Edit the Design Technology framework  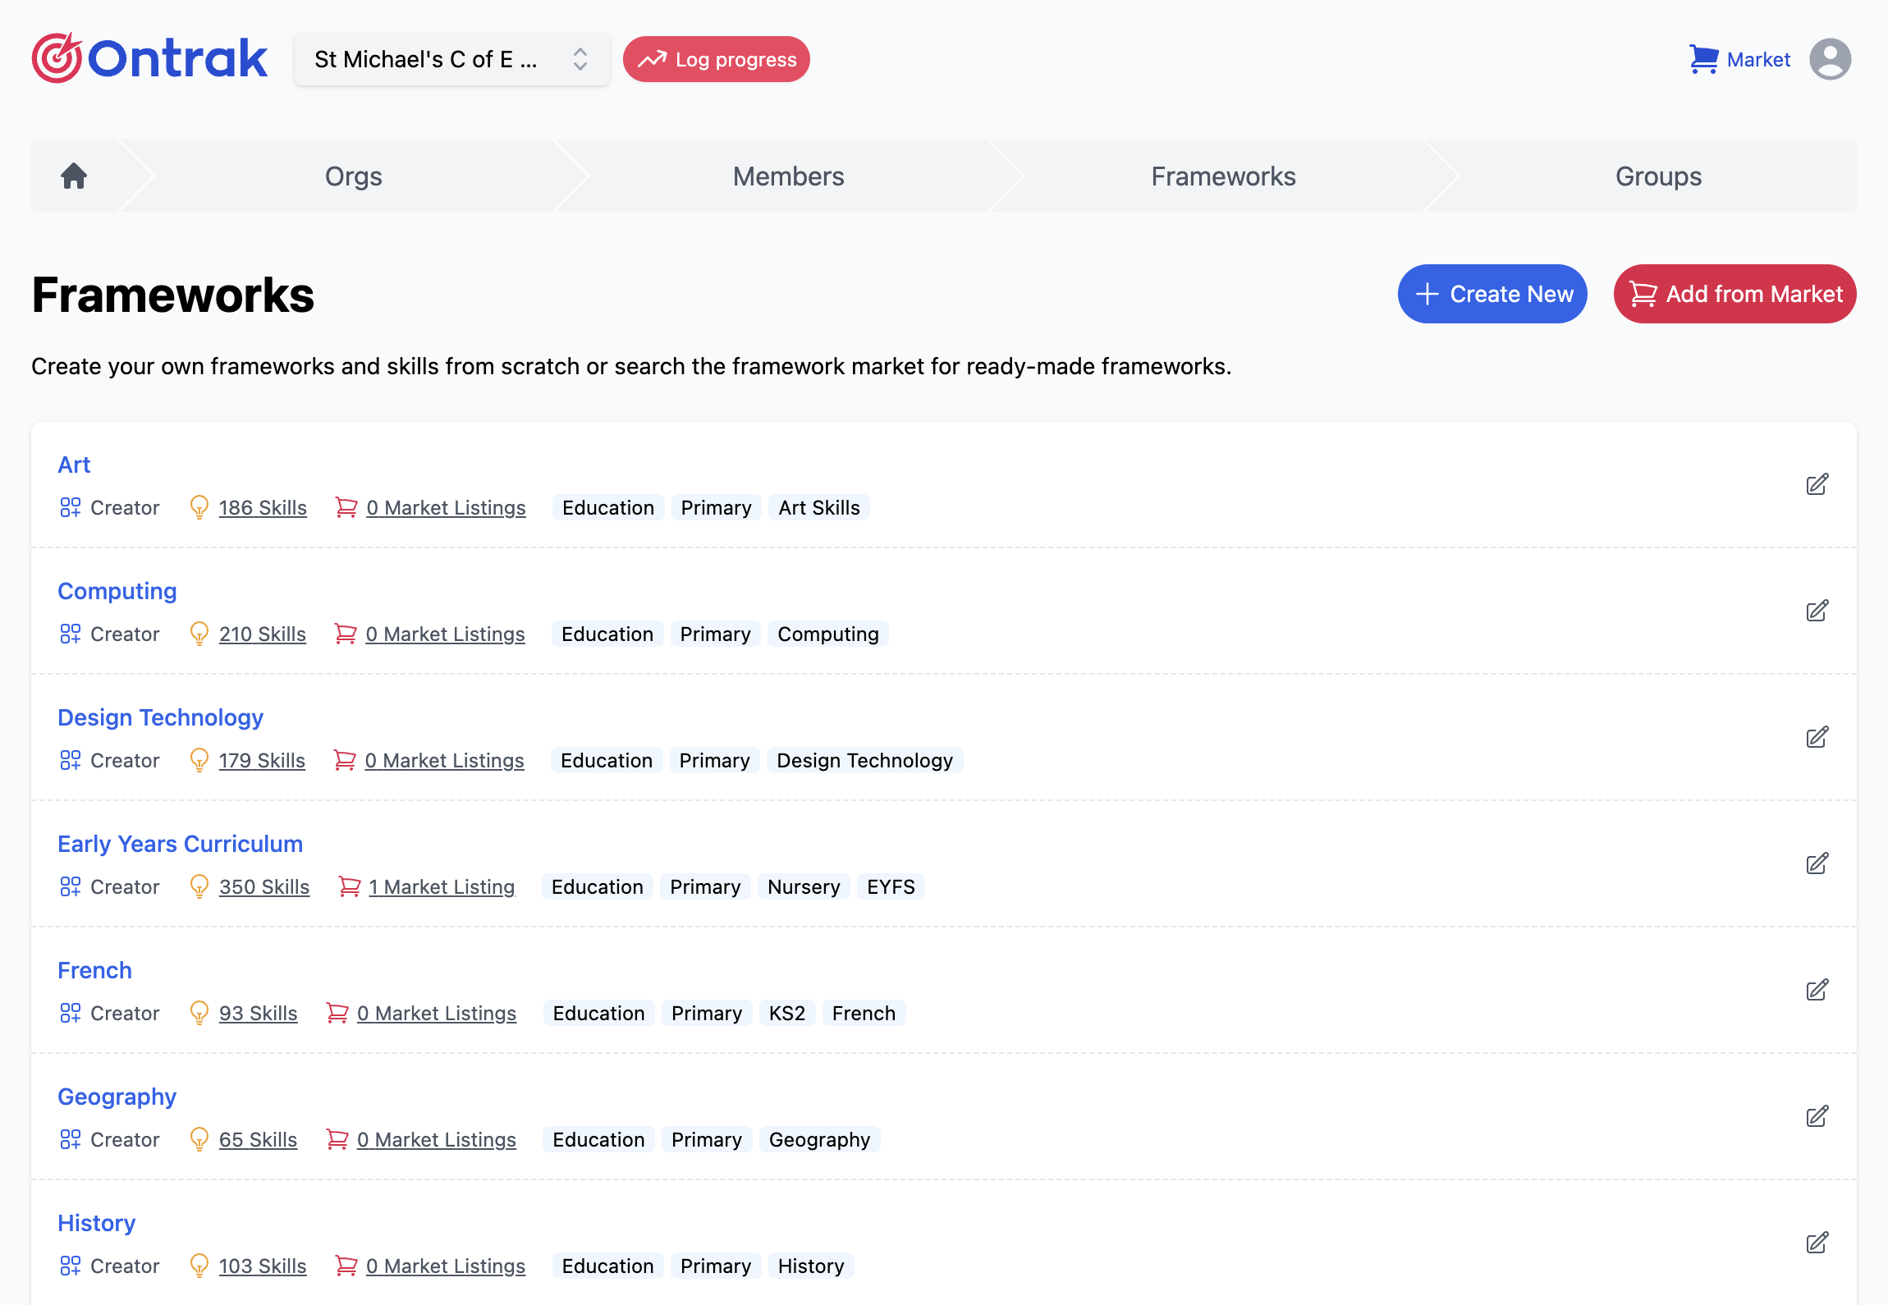1817,737
